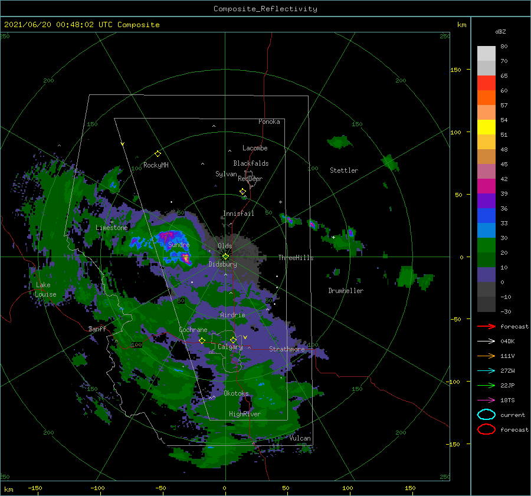Click the Lacombe city label

click(255, 148)
